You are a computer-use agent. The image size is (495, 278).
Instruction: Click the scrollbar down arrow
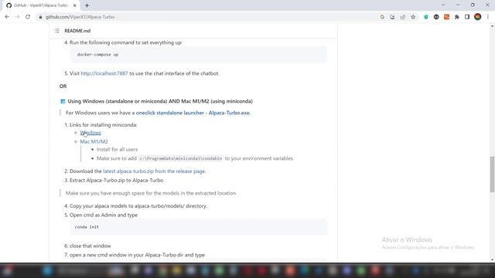[492, 259]
